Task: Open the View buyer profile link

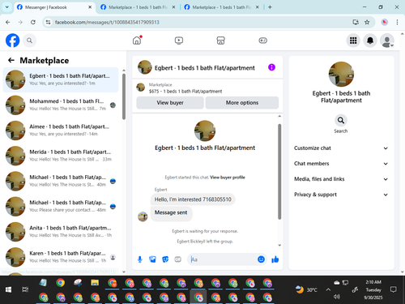Action: coord(228,178)
